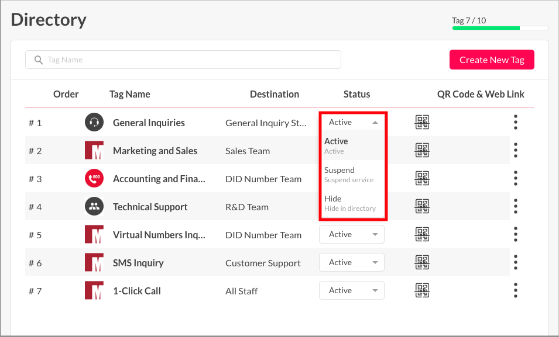This screenshot has width=559, height=337.
Task: Click the Virtual Numbers logo avatar
Action: click(x=94, y=234)
